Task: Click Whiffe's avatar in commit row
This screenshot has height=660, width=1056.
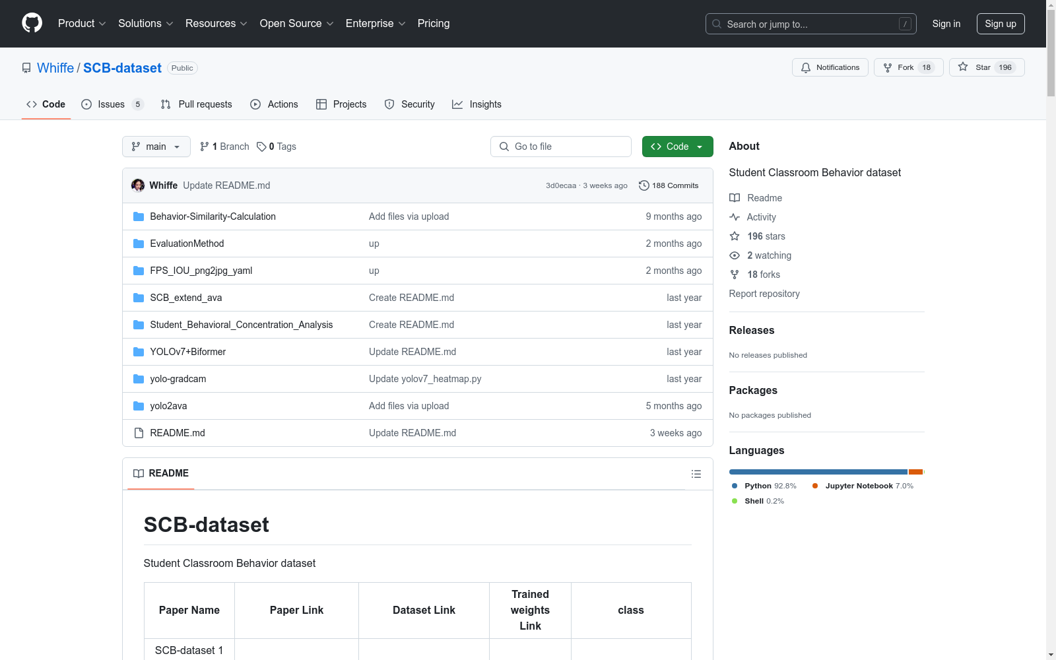Action: pyautogui.click(x=138, y=185)
